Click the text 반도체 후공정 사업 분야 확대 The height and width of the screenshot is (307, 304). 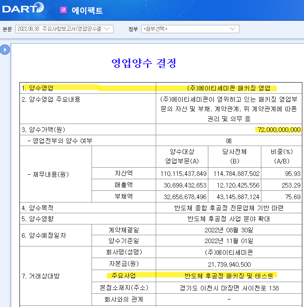click(x=229, y=219)
